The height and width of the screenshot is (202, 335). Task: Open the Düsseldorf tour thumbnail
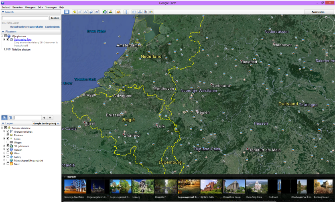[166, 186]
